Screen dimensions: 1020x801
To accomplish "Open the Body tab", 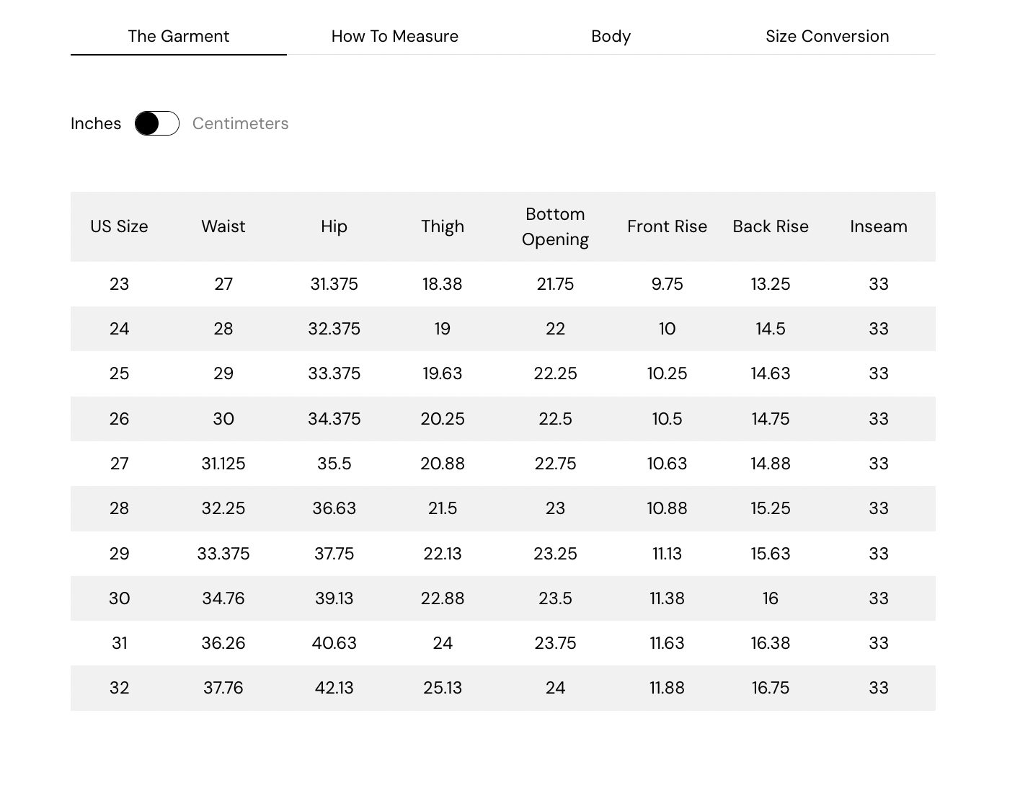I will click(x=611, y=36).
